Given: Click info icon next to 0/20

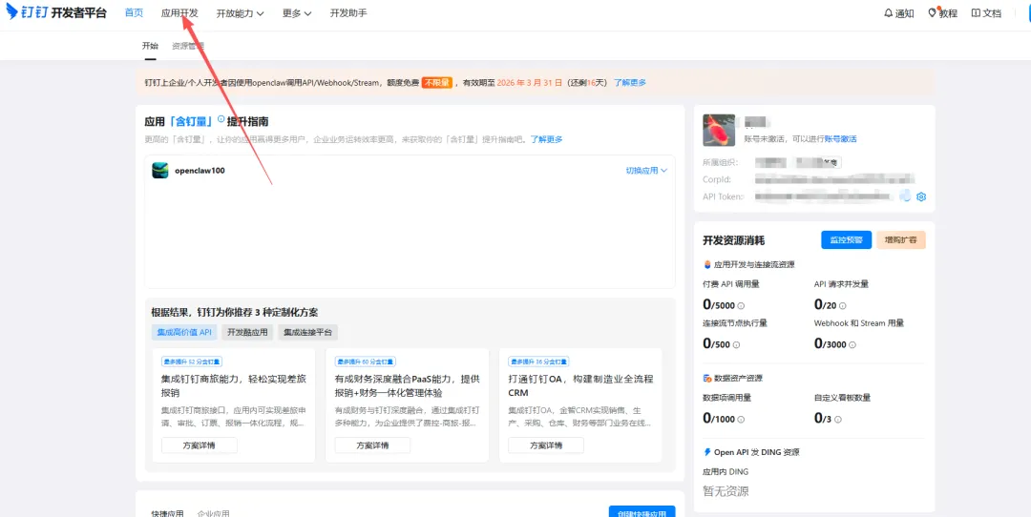Looking at the screenshot, I should tap(843, 306).
